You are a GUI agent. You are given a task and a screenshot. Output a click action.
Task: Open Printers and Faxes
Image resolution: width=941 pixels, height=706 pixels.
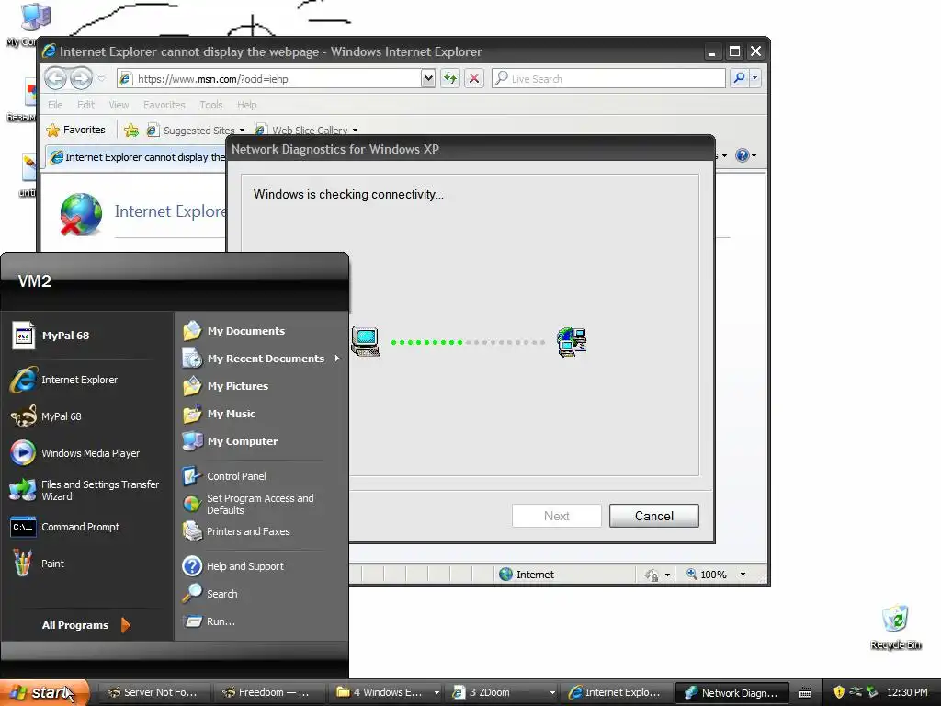[261, 531]
